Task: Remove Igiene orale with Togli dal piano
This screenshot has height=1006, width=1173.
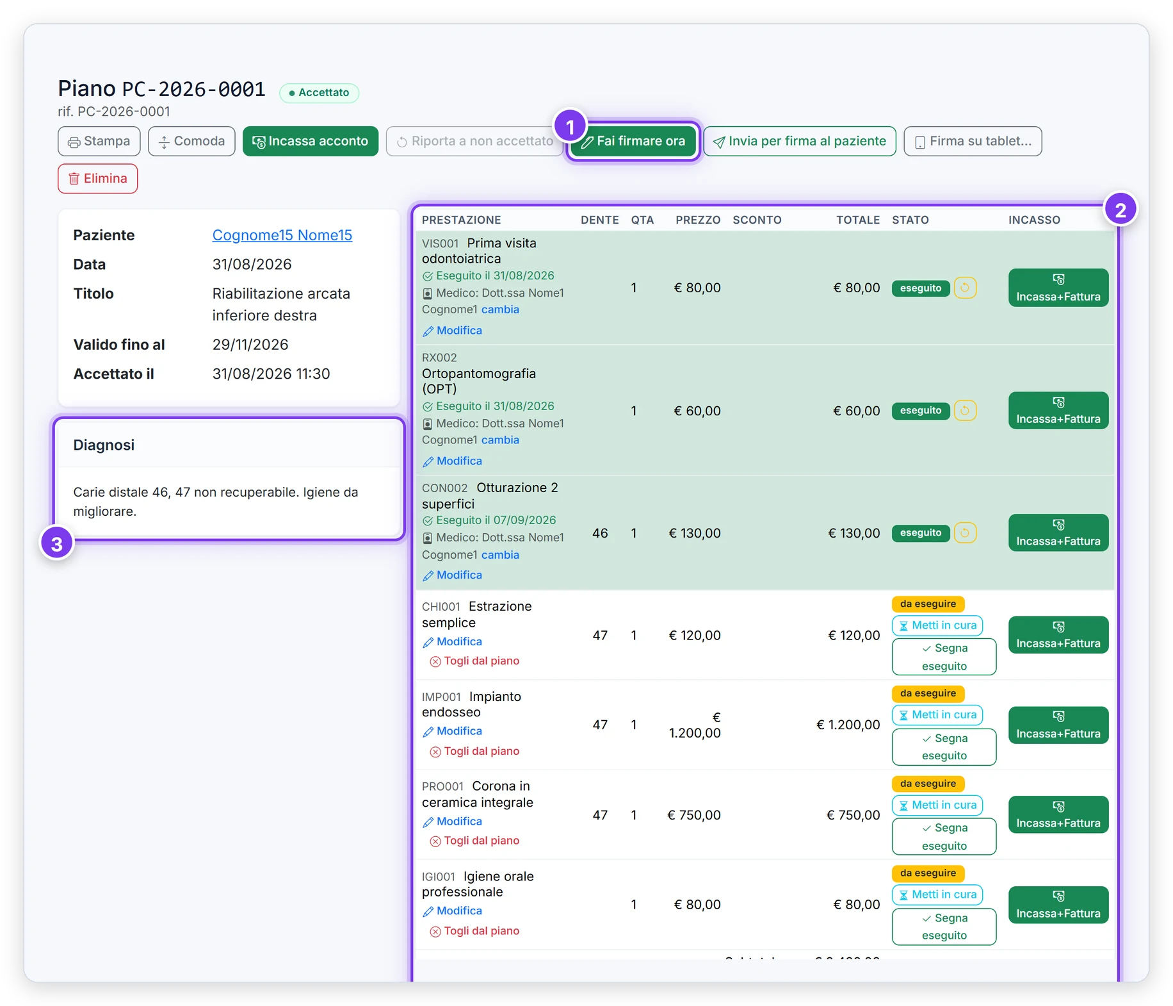Action: coord(474,931)
